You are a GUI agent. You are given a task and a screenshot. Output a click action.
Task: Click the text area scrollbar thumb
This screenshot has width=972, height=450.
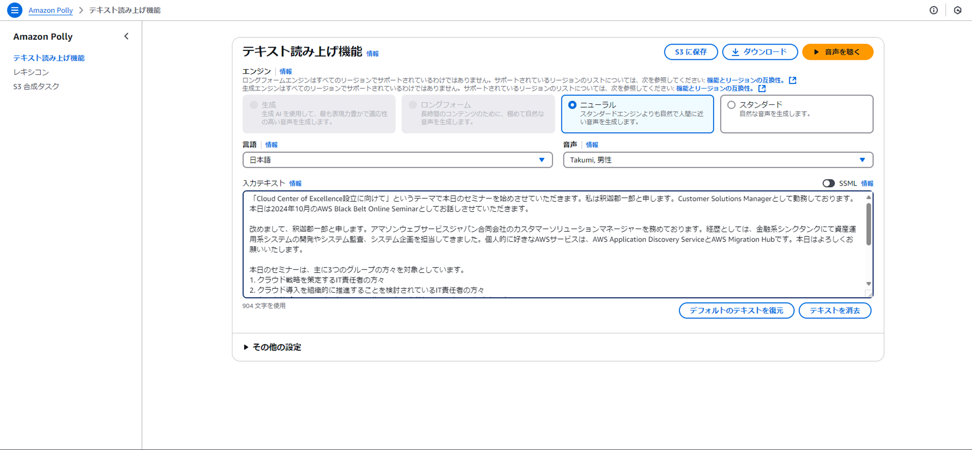coord(868,224)
